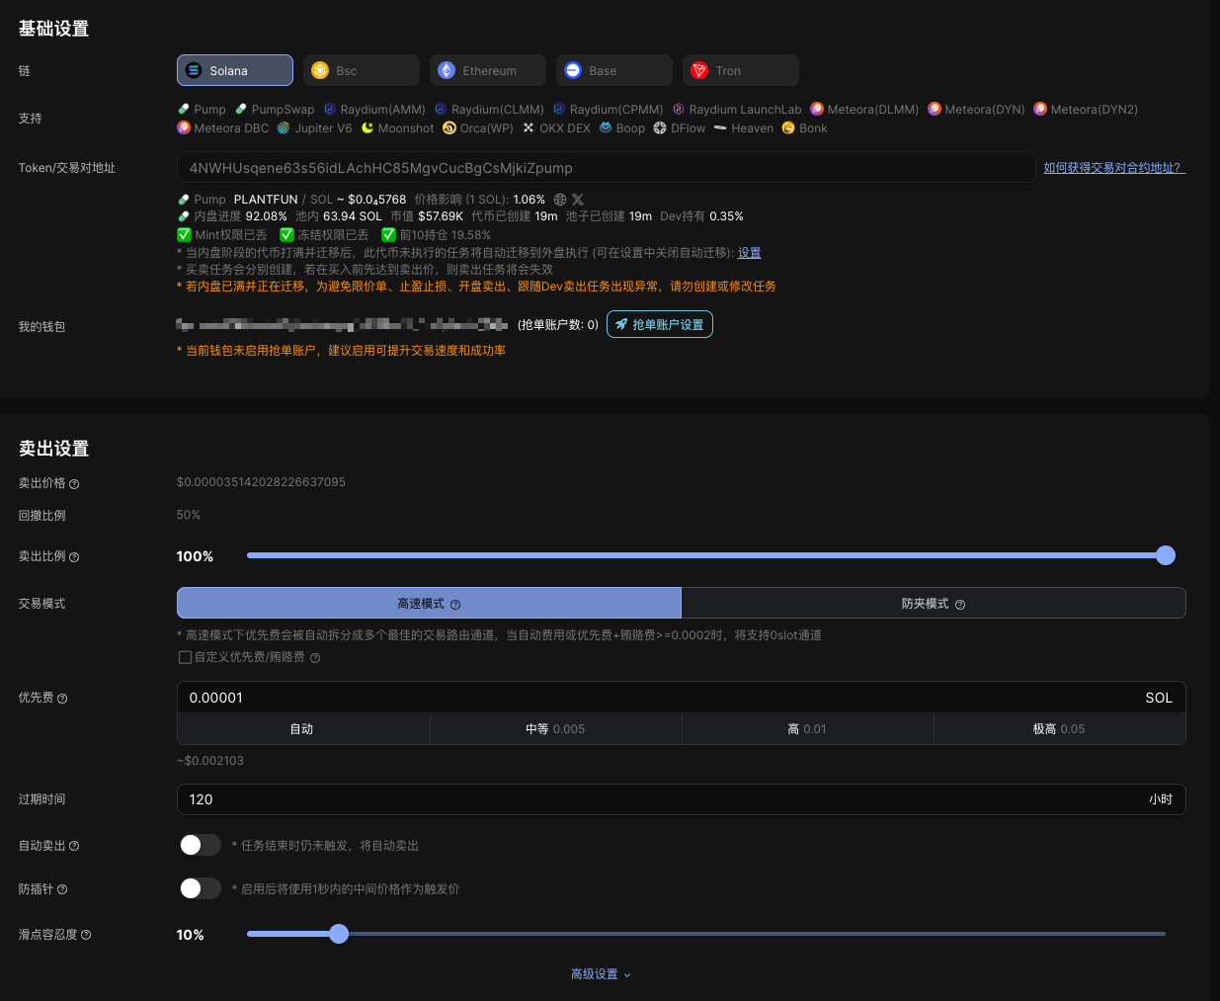
Task: Click the Meteora DBC icon
Action: point(184,128)
